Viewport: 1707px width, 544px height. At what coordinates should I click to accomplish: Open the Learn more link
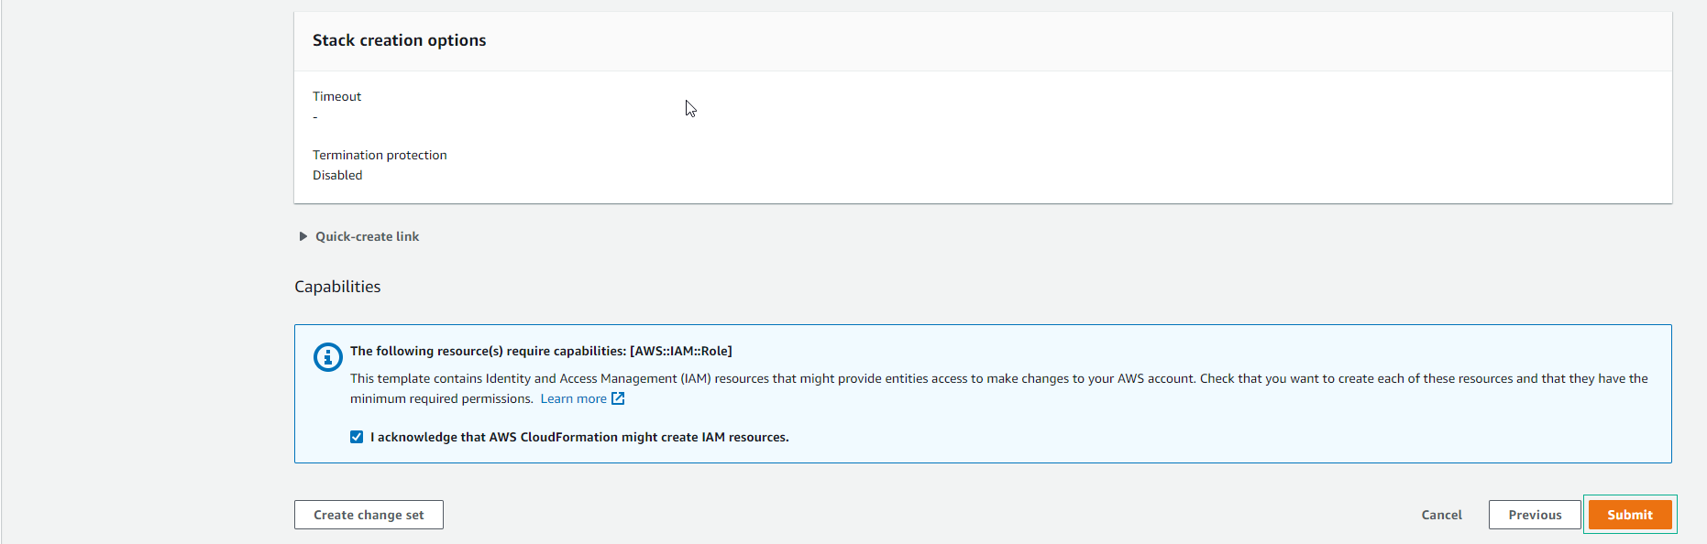573,398
